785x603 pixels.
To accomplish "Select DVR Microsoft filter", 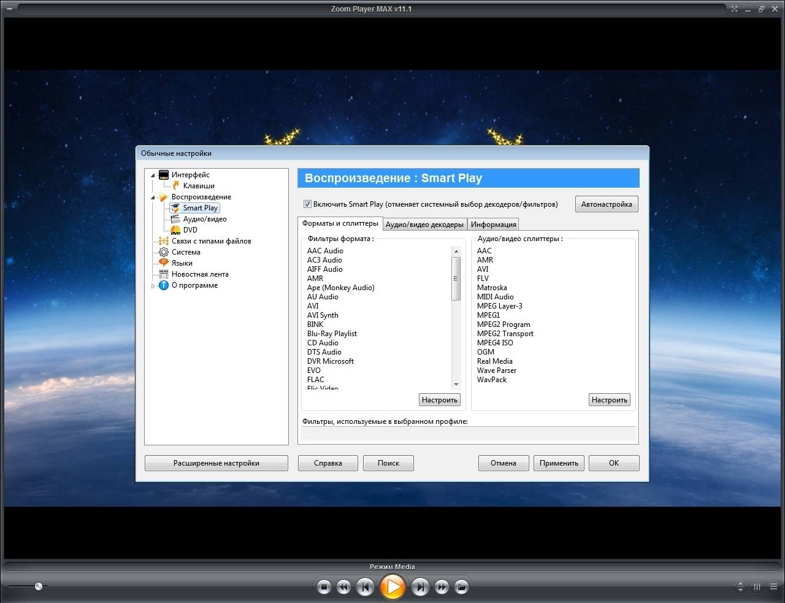I will [331, 361].
